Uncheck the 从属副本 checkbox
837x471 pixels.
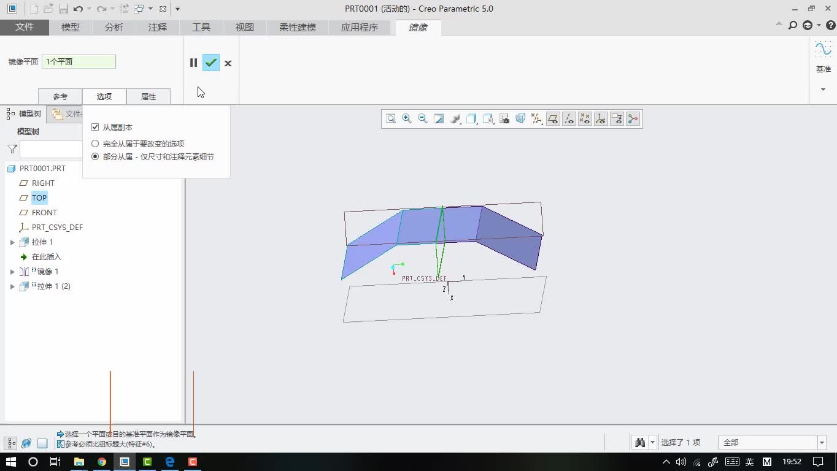(95, 127)
